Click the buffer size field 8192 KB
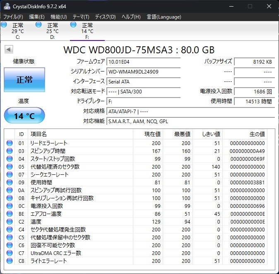Screen dimensions: 279x274 tap(255, 62)
